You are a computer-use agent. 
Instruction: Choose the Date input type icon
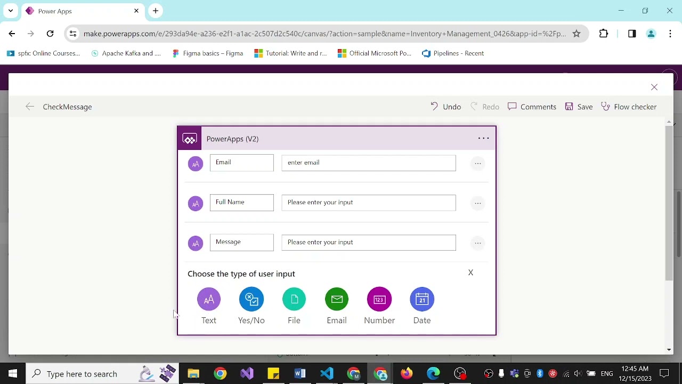(x=422, y=299)
